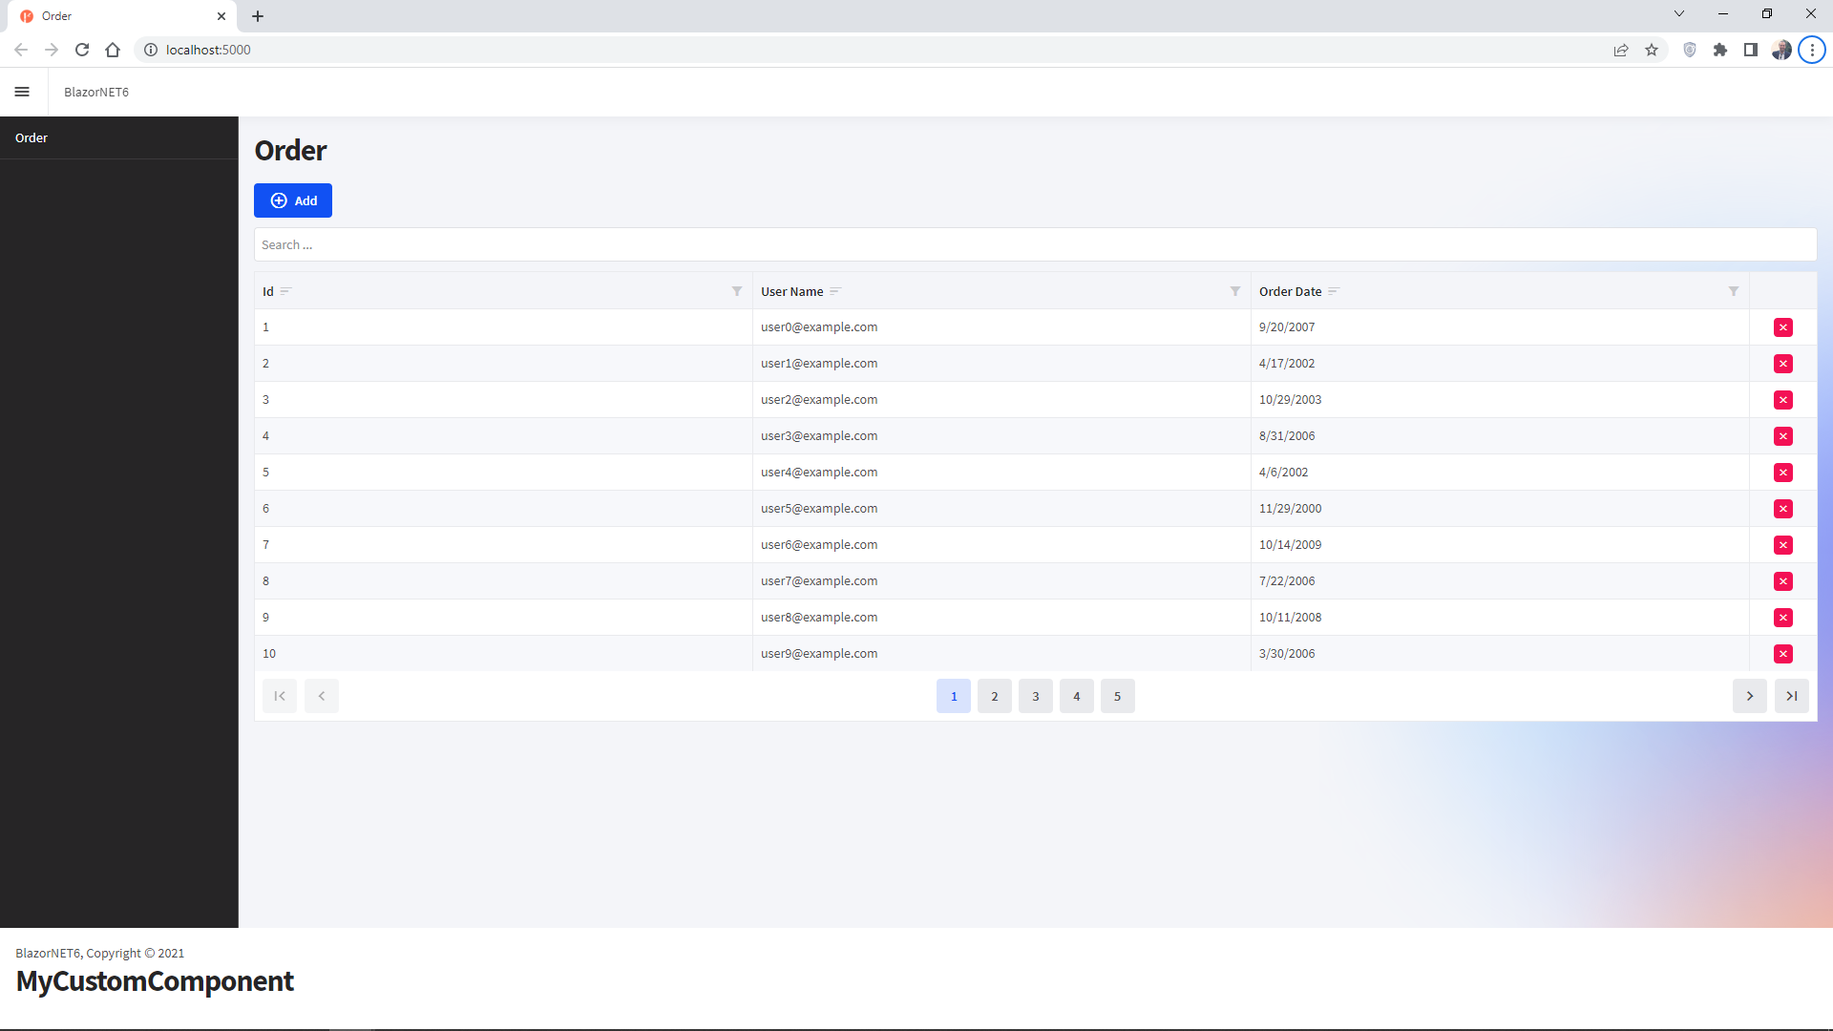Delete order row for user2@example.com

(1782, 400)
